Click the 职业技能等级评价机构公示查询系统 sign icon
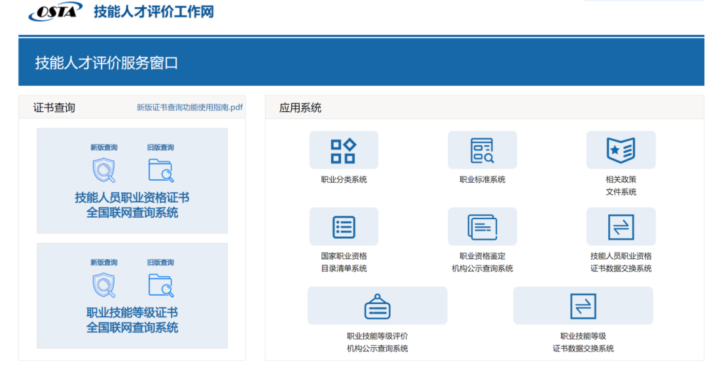The width and height of the screenshot is (707, 365). pyautogui.click(x=377, y=305)
